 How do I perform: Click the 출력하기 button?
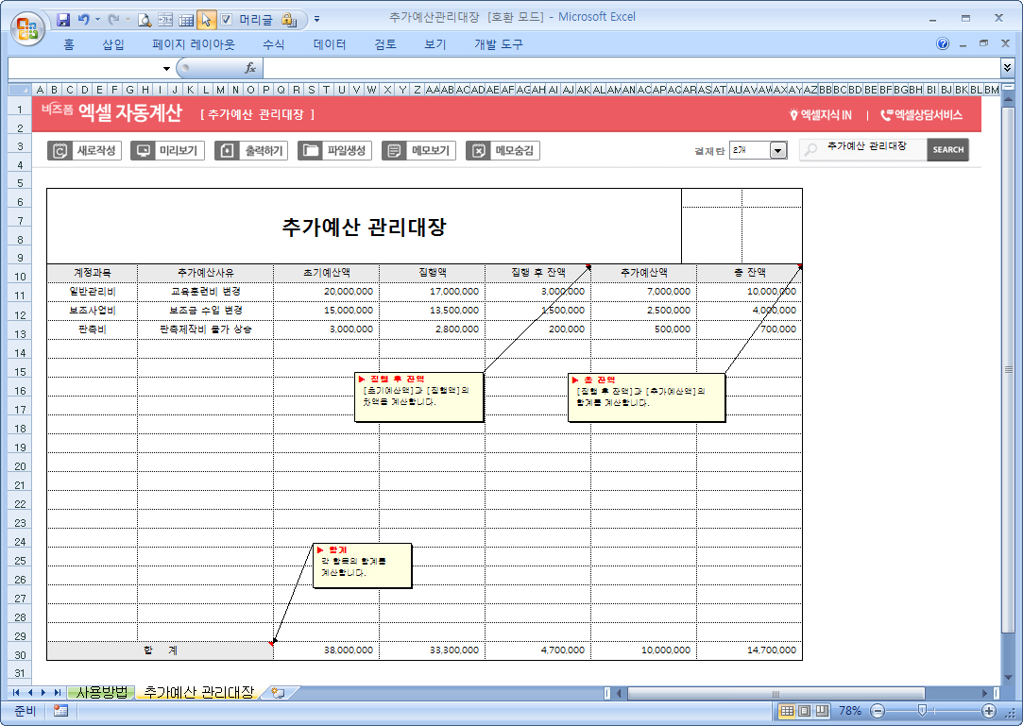pyautogui.click(x=251, y=151)
